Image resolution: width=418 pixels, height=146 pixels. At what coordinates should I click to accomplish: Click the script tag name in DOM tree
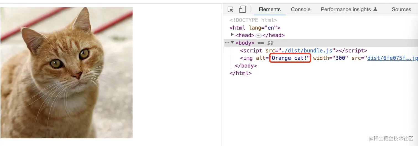tap(252, 51)
